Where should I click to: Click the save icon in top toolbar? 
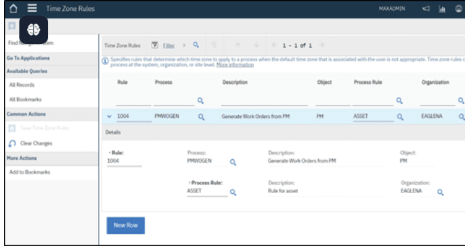[12, 26]
